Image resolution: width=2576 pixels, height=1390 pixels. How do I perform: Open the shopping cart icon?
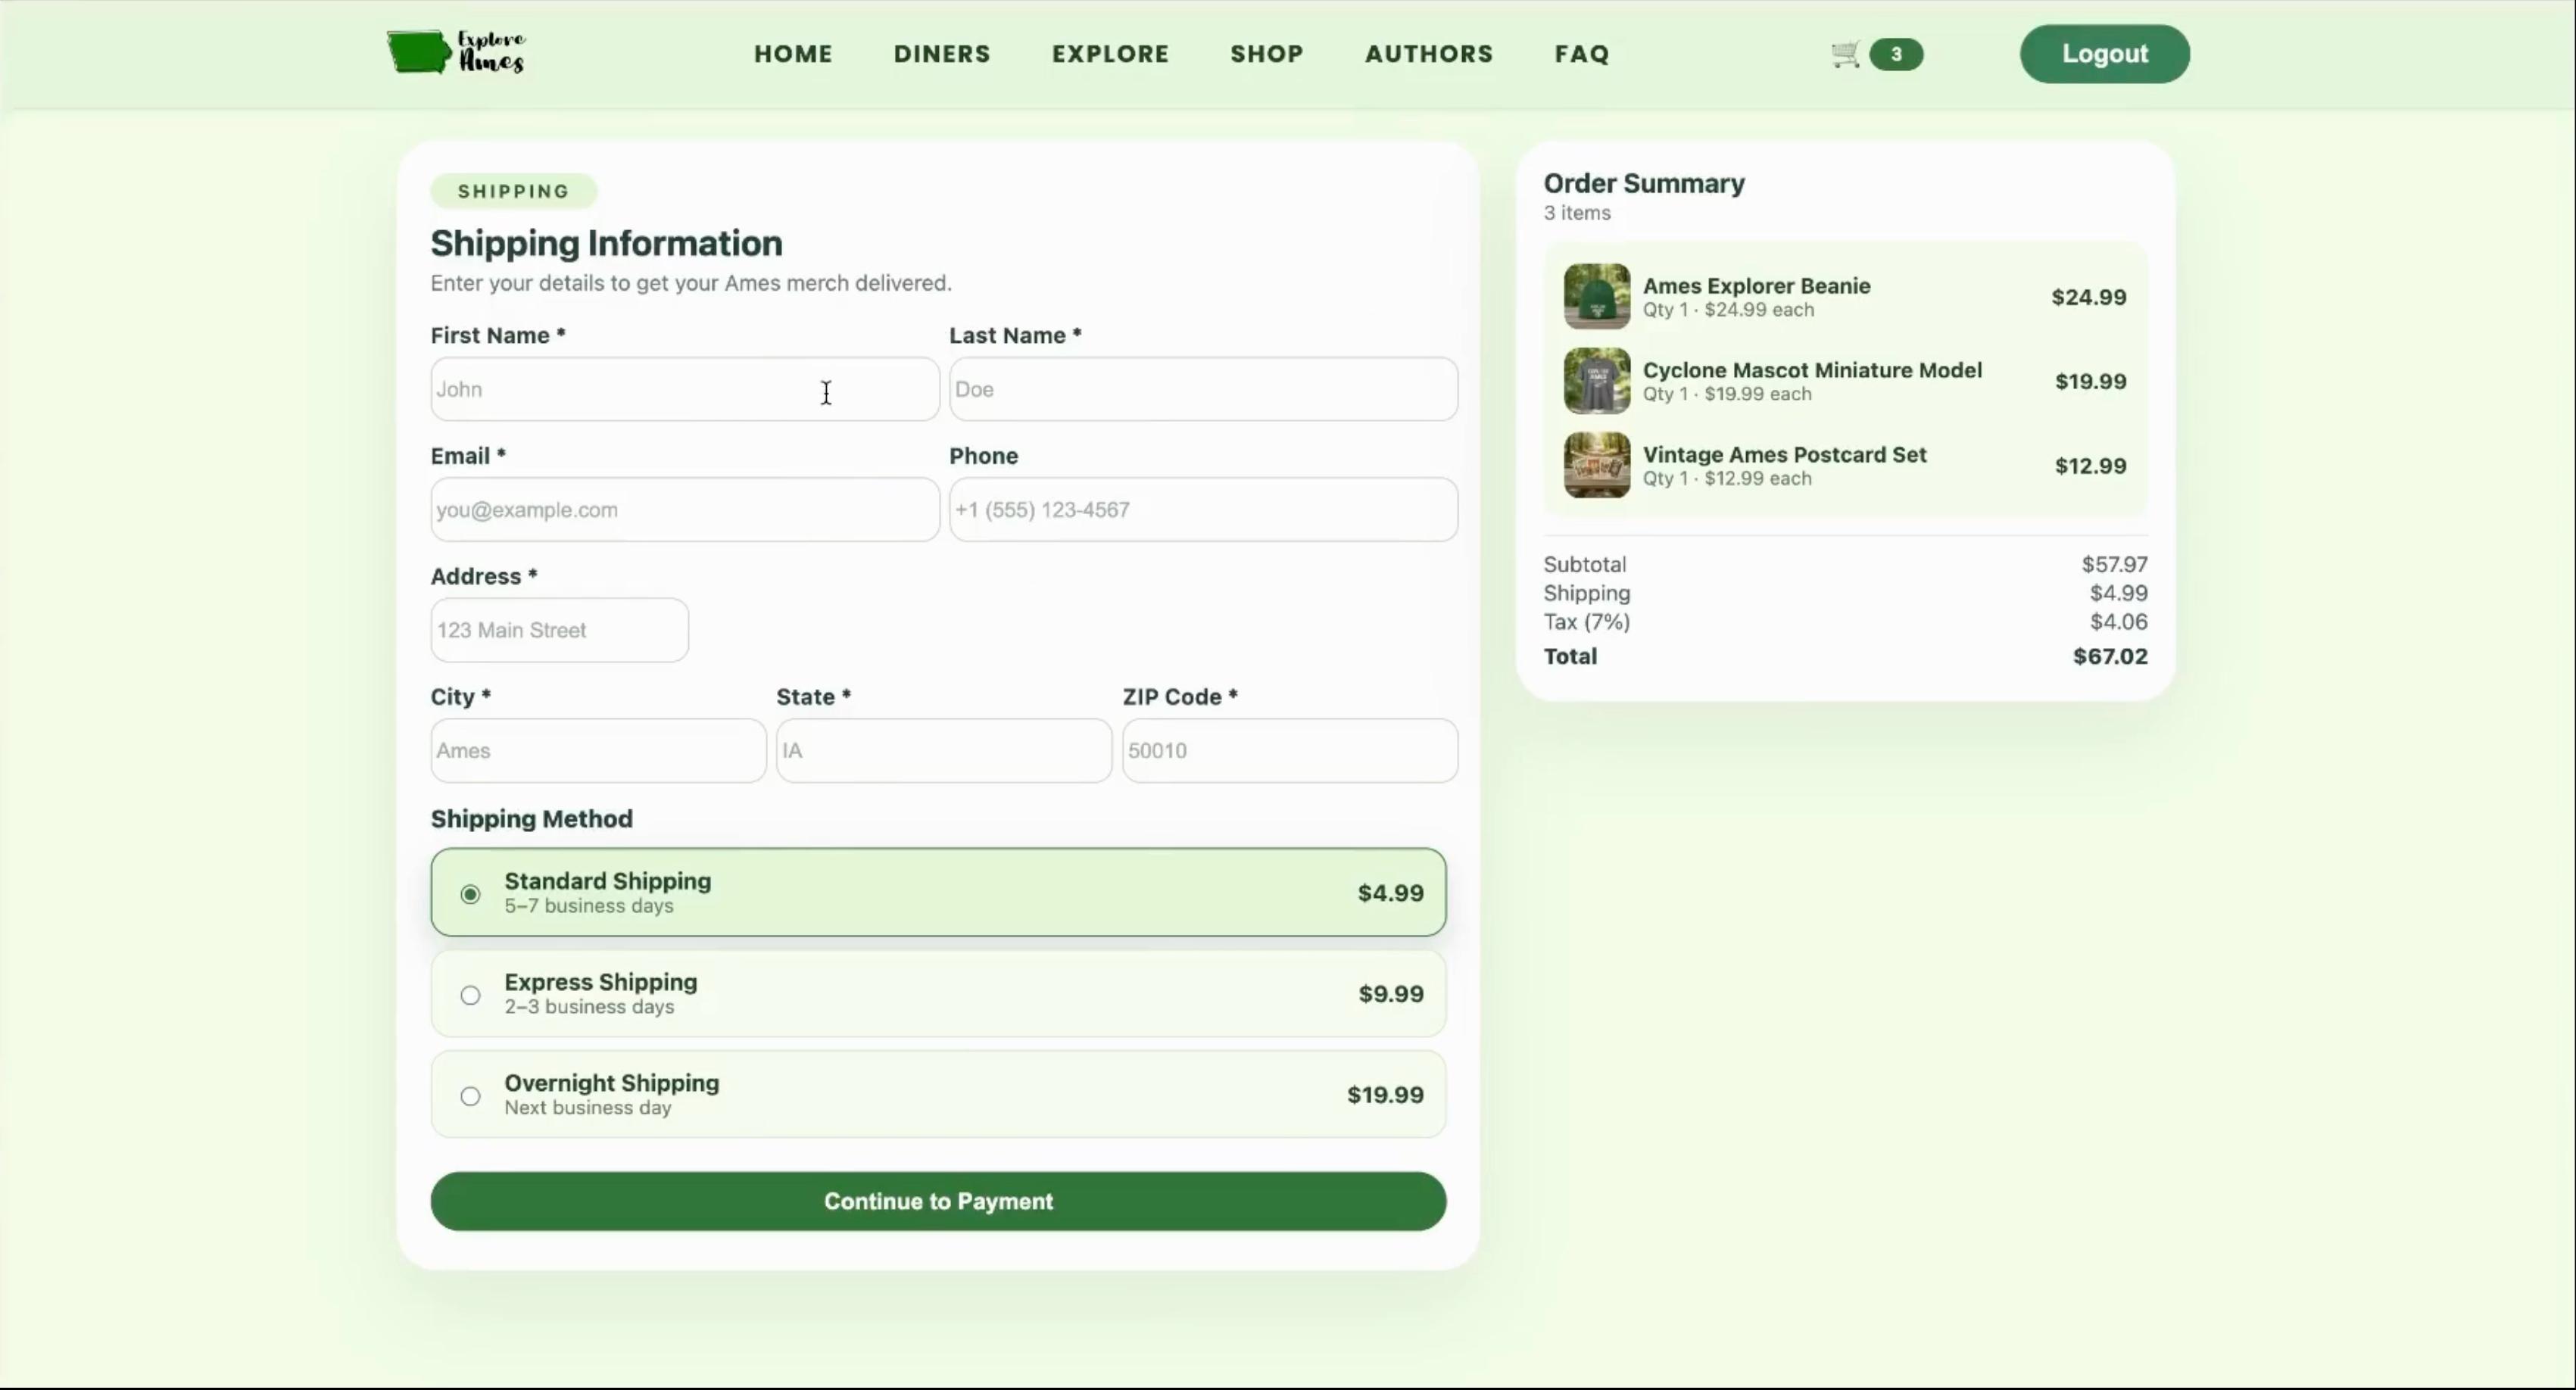pos(1845,54)
